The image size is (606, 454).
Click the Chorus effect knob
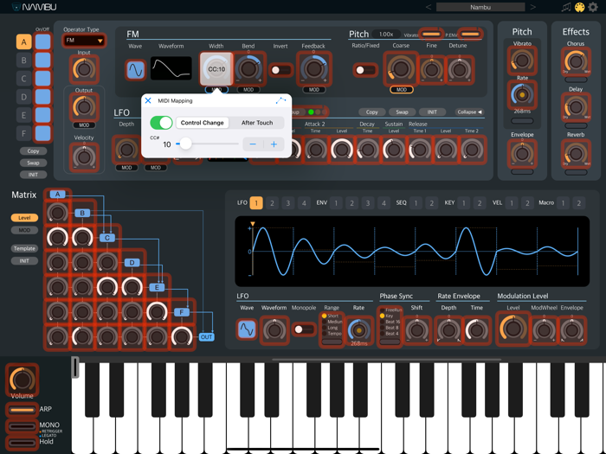click(576, 61)
